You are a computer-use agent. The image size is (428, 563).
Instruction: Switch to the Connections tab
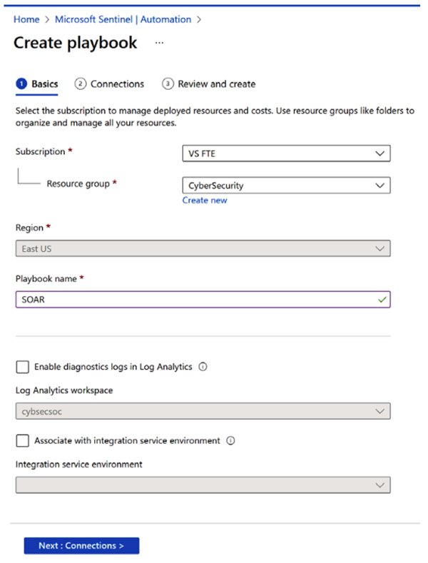pos(117,84)
